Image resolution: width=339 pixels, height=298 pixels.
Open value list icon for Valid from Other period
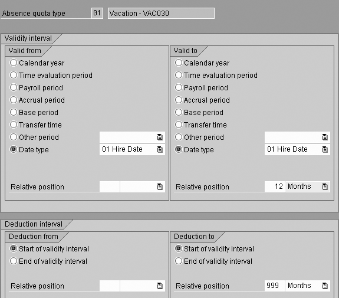click(x=160, y=137)
